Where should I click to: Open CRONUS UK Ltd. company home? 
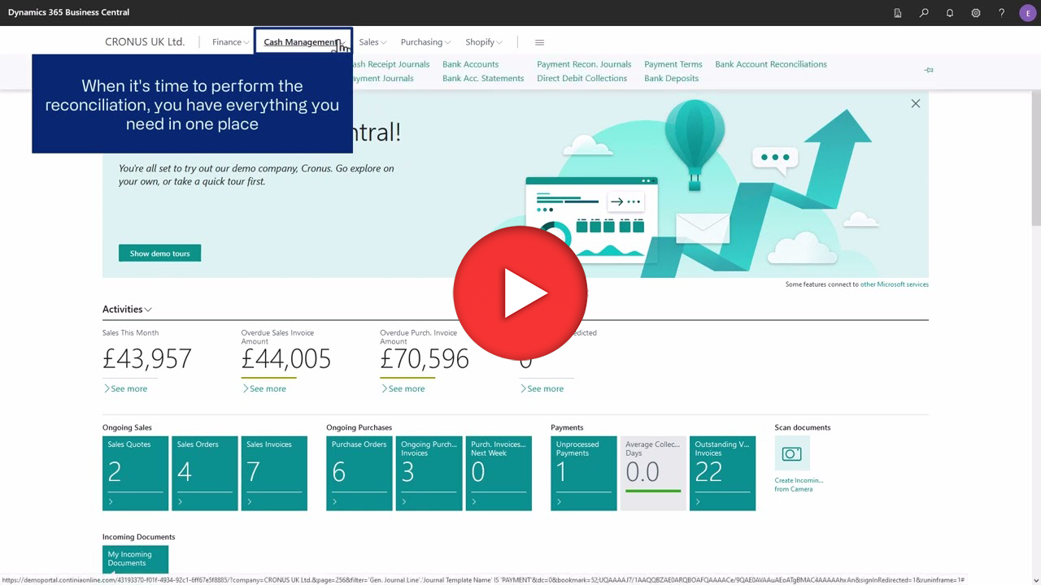point(145,42)
